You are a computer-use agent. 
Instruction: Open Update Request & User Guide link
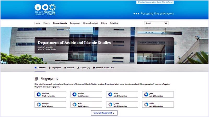(155, 2)
